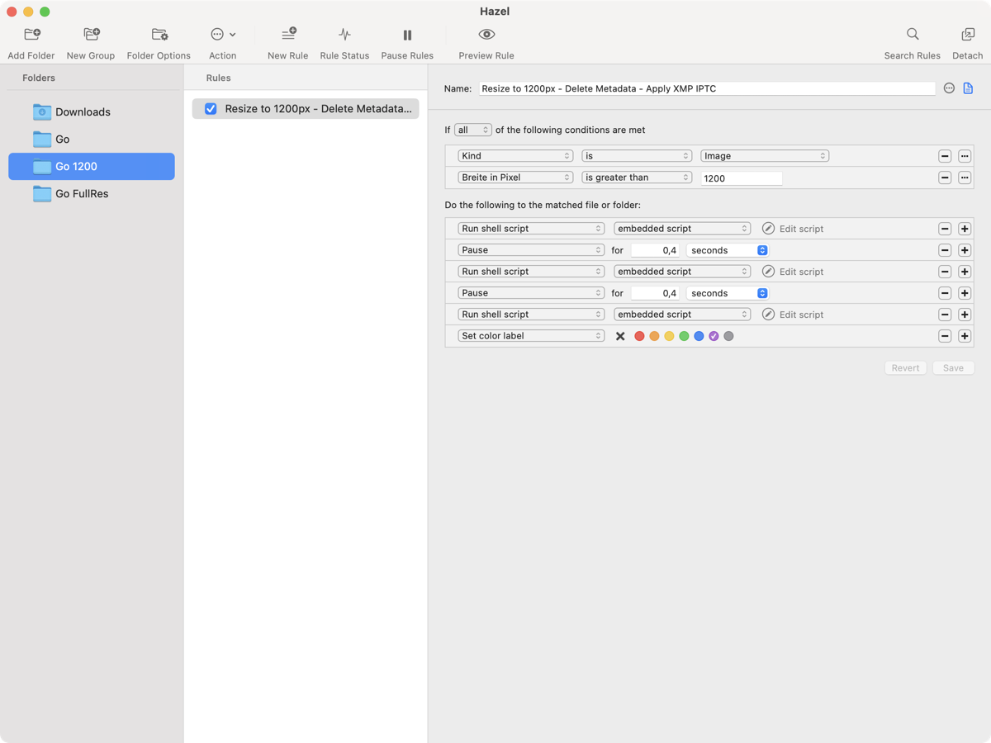Open the first Pause action dropdown
The height and width of the screenshot is (743, 991).
[x=531, y=250]
